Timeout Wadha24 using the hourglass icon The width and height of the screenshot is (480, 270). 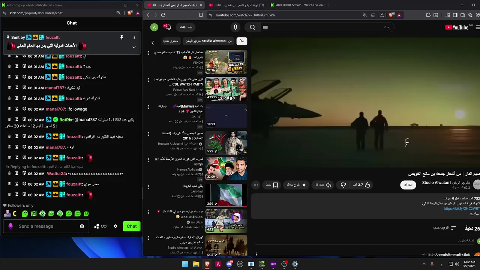point(17,174)
